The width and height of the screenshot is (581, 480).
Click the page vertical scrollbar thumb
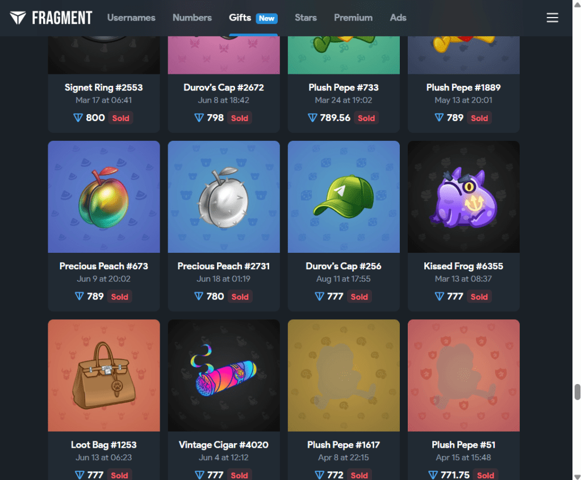tap(577, 392)
